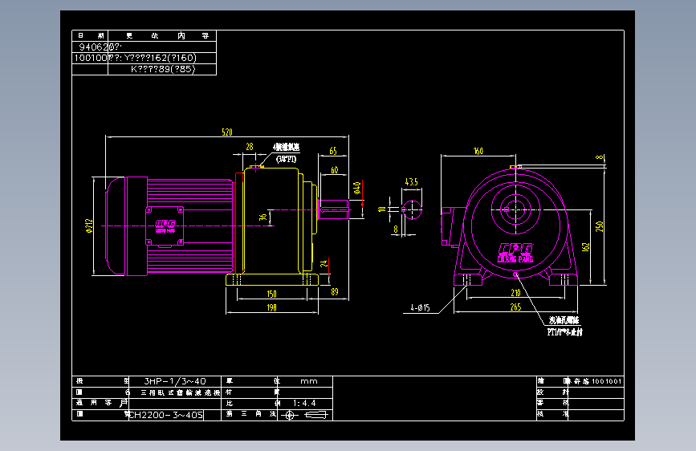
Task: Select the 43.5 key section dimension
Action: 412,182
